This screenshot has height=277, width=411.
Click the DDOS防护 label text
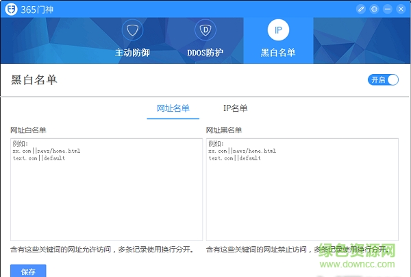pos(205,53)
